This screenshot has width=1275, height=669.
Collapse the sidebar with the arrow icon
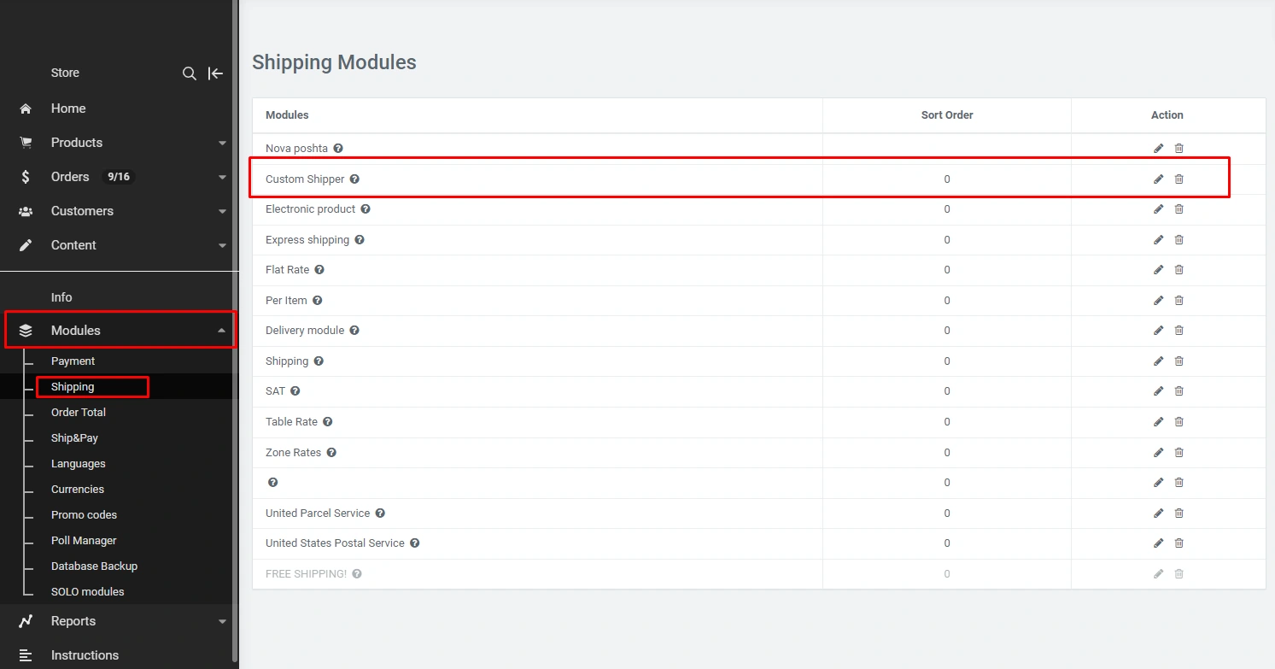coord(216,73)
